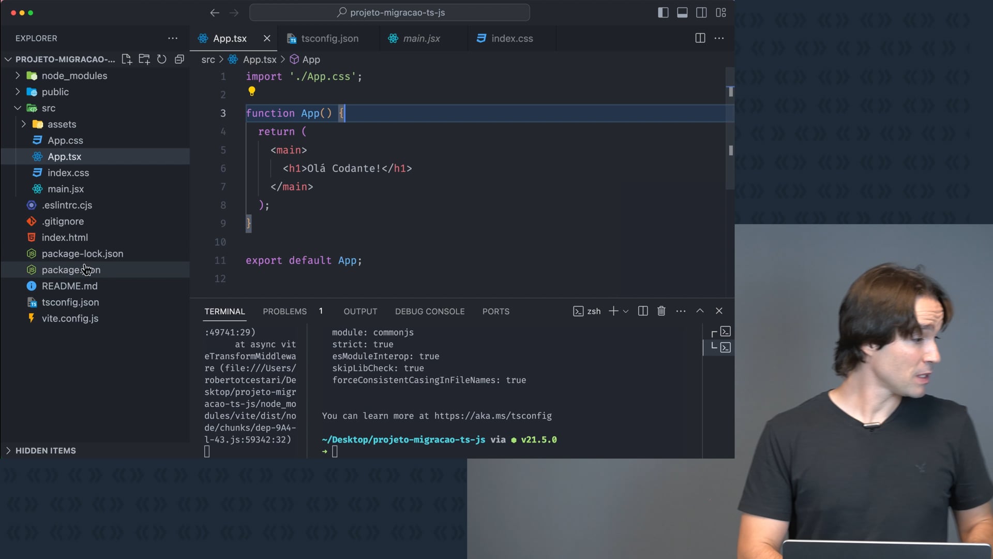The image size is (993, 559).
Task: Collapse all folders in Explorer
Action: [x=179, y=59]
